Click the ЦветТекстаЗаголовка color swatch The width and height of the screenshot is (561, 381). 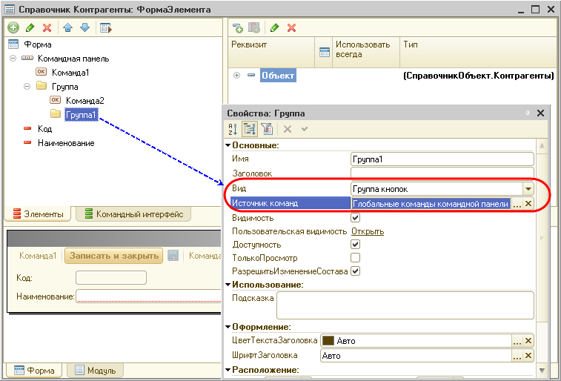pos(328,341)
